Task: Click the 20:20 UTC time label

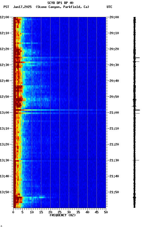Action: 114,49
